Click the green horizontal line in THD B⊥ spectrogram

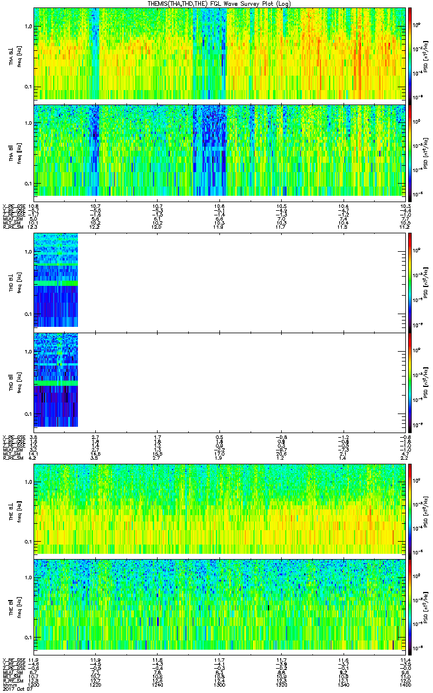pos(55,284)
